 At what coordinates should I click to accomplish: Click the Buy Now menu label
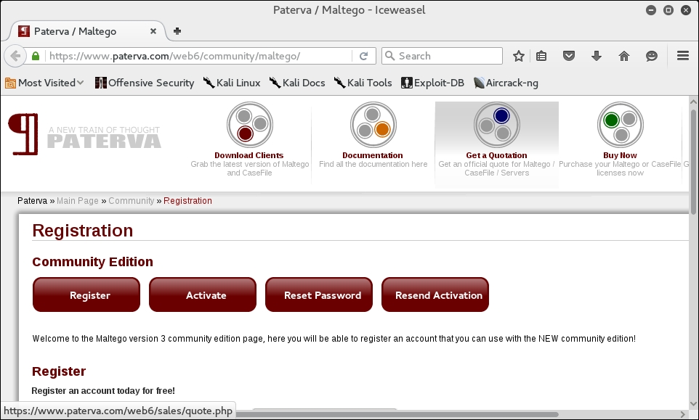coord(620,155)
